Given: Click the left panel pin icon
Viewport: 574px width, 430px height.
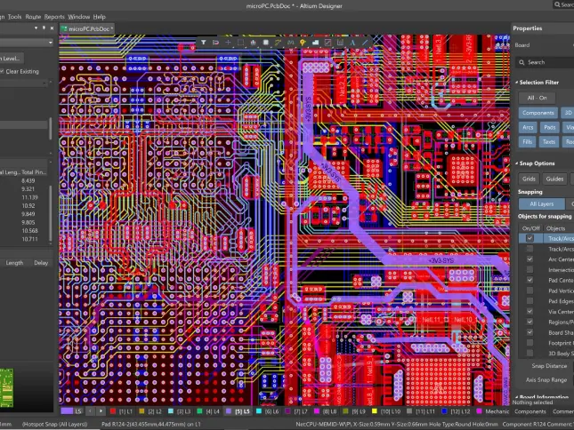Looking at the screenshot, I should (44, 28).
